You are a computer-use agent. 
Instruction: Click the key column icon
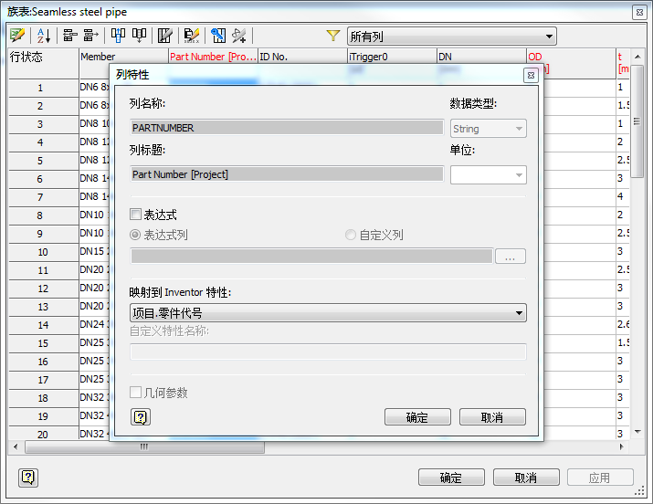(x=218, y=36)
